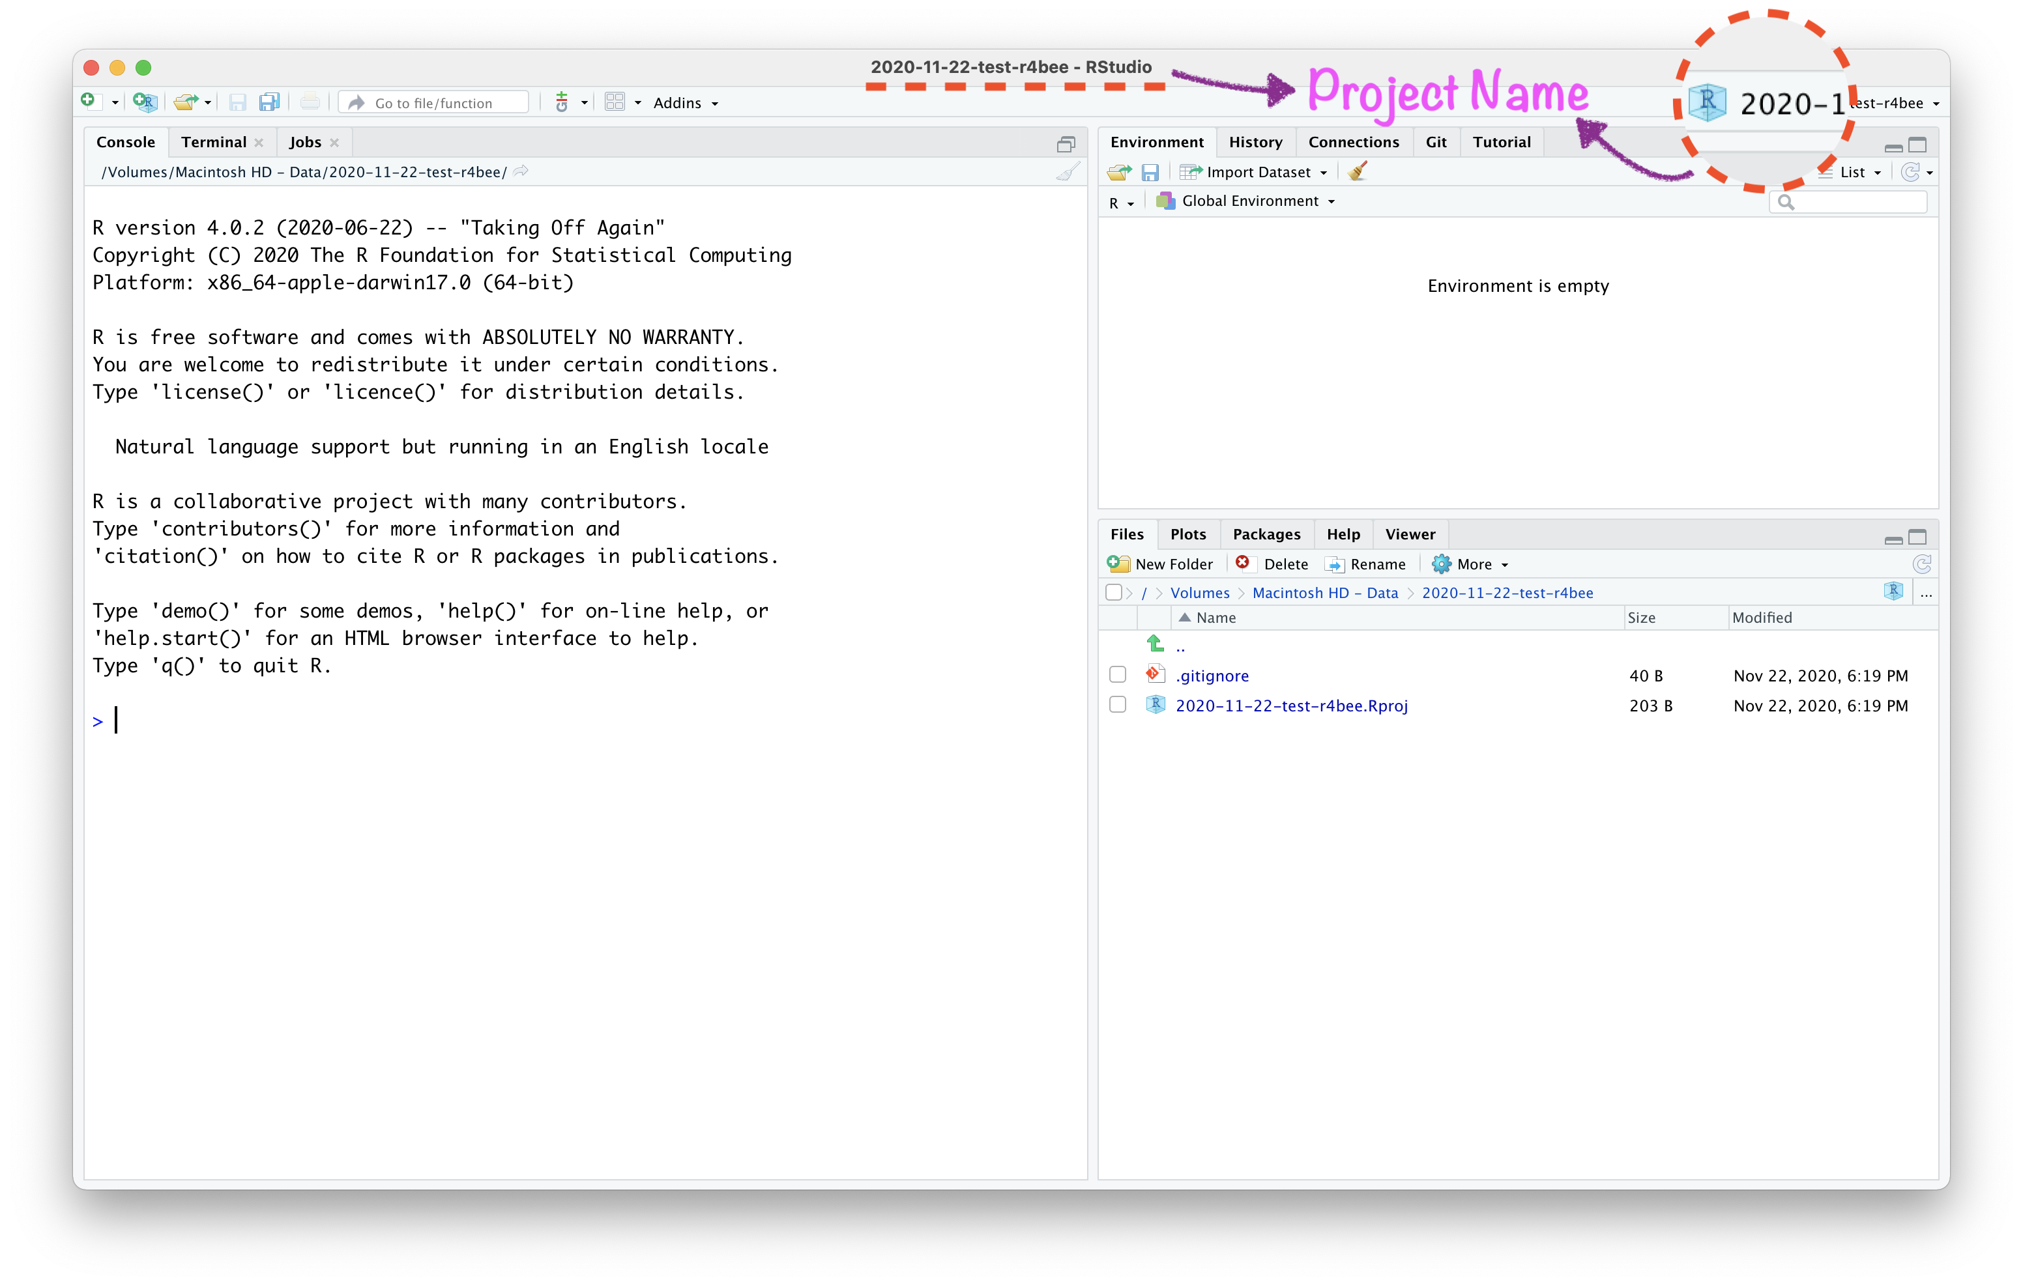This screenshot has height=1286, width=2023.
Task: Click the console pane maximize icon
Action: click(1066, 145)
